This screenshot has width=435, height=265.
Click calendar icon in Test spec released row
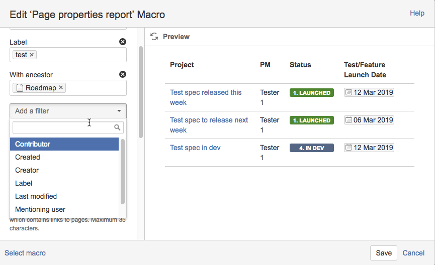coord(349,92)
